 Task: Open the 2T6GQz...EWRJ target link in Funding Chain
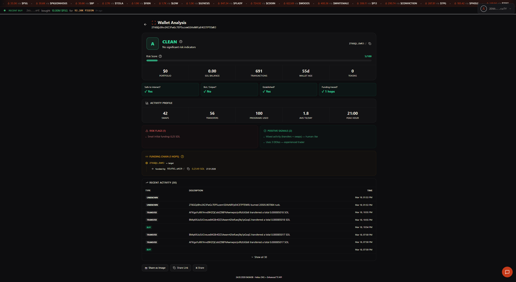tap(157, 163)
